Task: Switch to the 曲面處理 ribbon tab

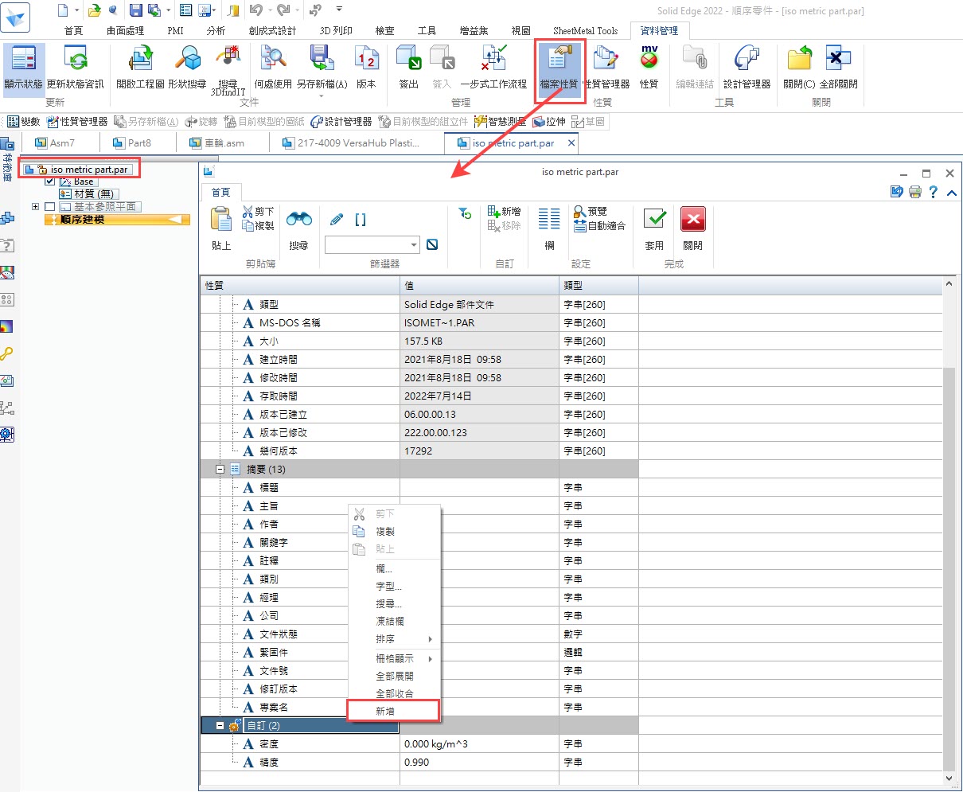Action: pyautogui.click(x=126, y=30)
